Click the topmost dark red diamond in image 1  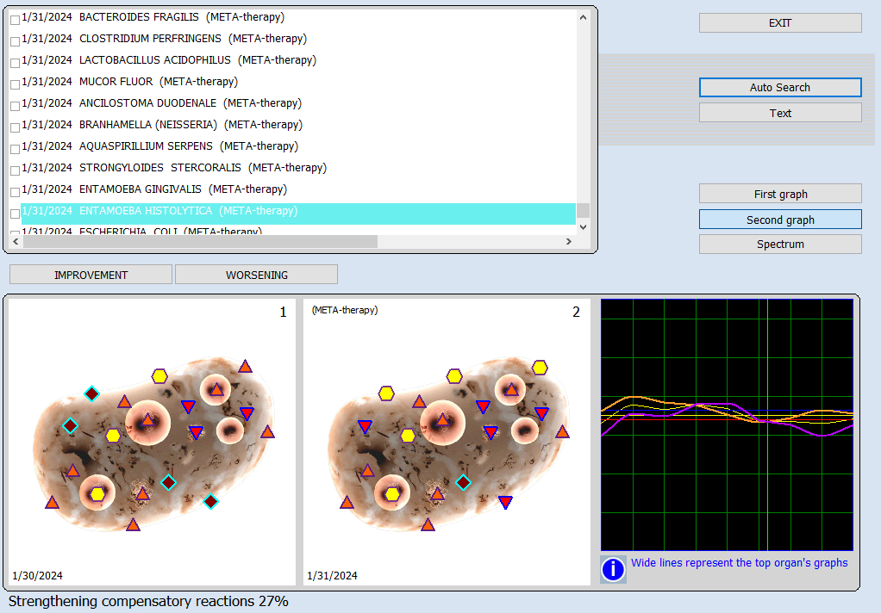click(91, 393)
